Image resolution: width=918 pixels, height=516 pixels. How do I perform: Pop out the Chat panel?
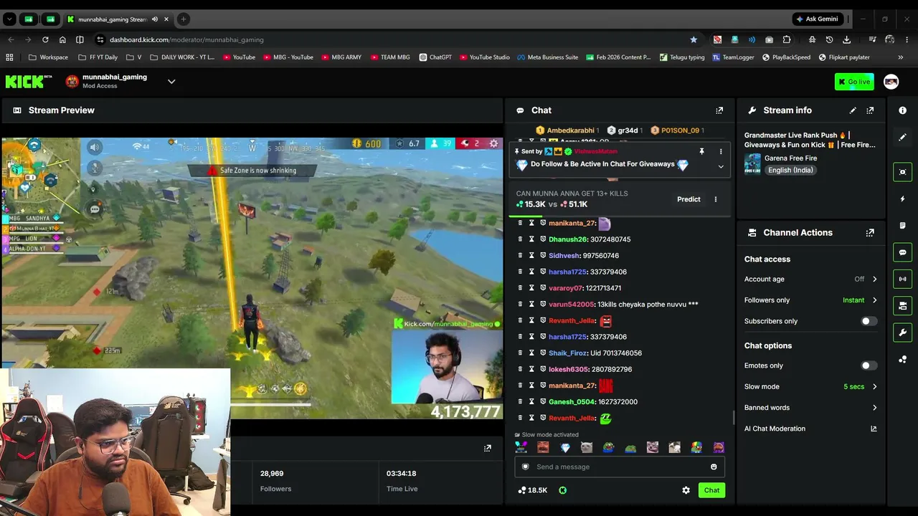[x=719, y=110]
